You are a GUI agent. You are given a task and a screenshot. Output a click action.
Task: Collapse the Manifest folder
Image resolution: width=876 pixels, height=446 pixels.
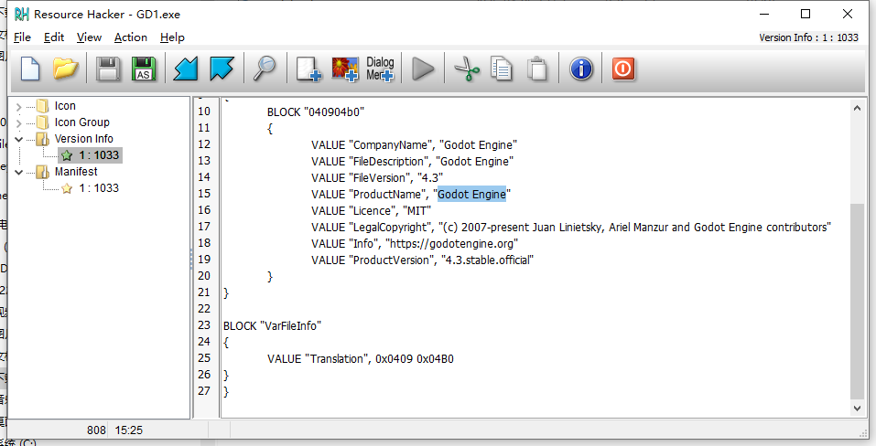pyautogui.click(x=18, y=172)
